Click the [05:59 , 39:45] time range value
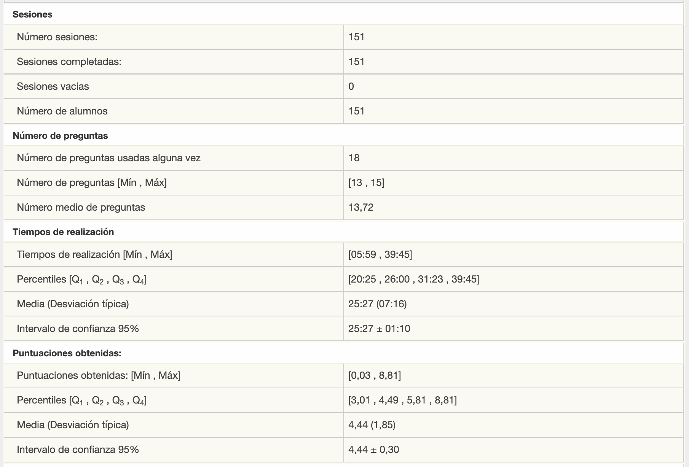The width and height of the screenshot is (689, 467). point(380,254)
